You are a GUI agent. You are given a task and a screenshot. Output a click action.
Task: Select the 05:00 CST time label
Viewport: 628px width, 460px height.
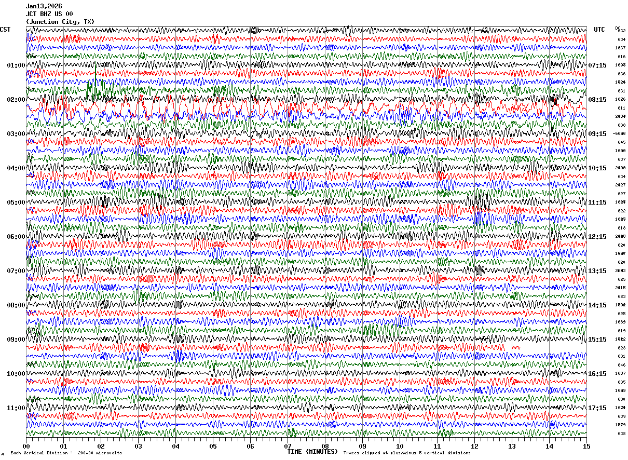tap(16, 202)
